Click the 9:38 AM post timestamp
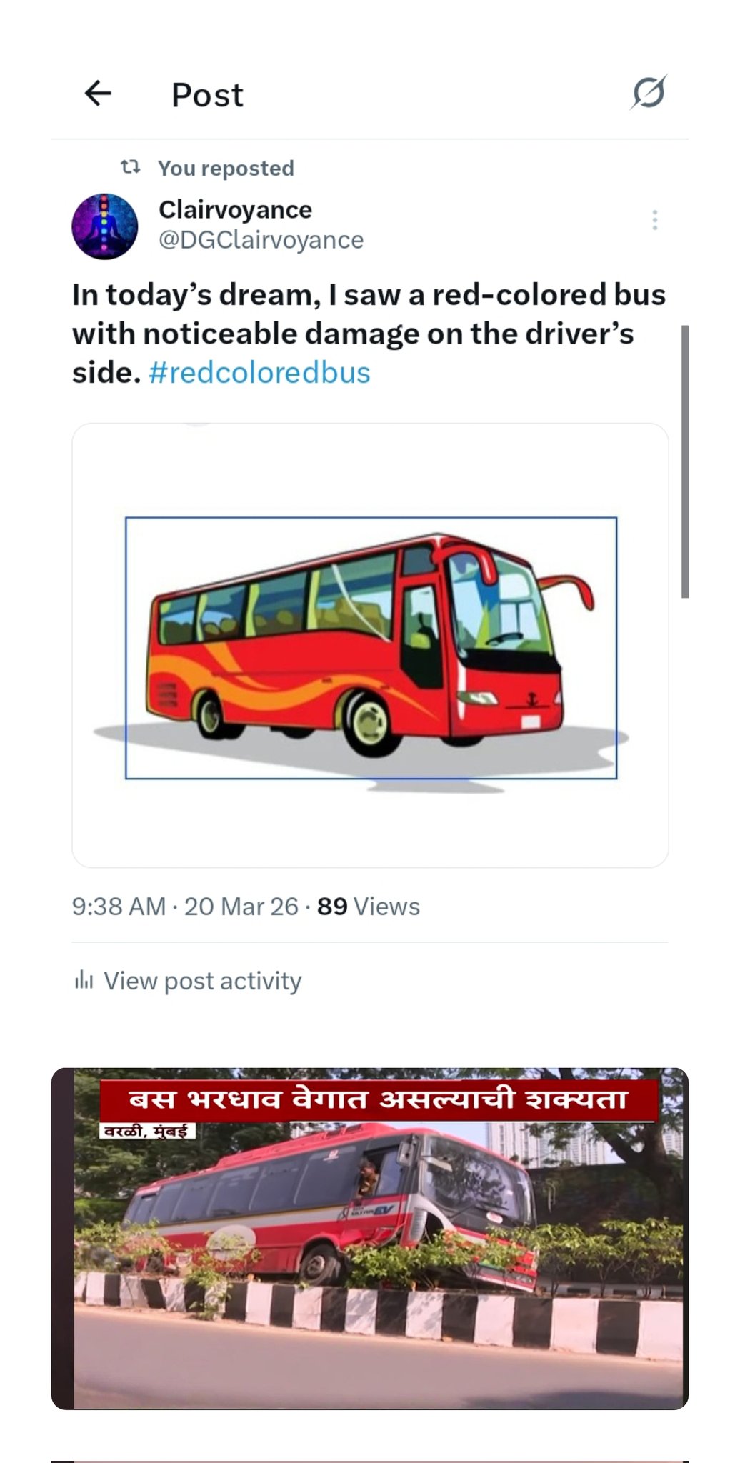 click(x=119, y=906)
